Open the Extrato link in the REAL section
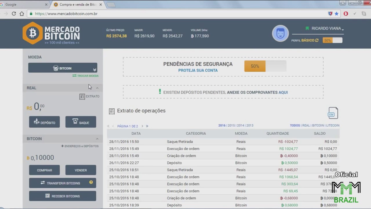Image resolution: width=371 pixels, height=209 pixels. (89, 96)
